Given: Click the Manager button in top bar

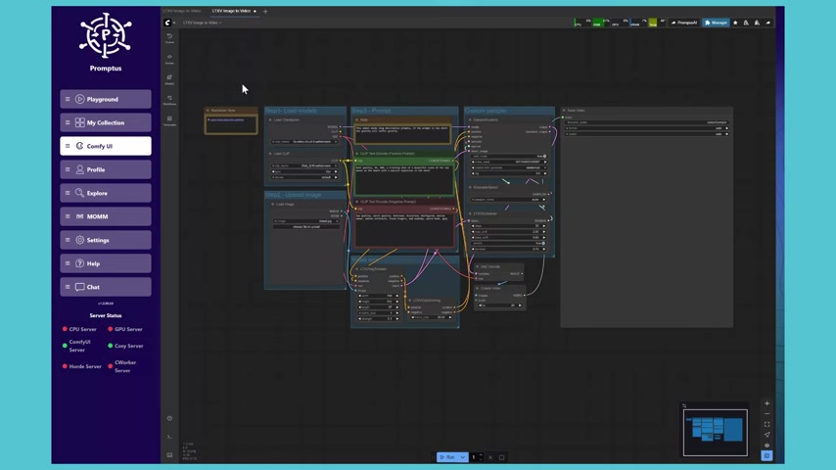Looking at the screenshot, I should [717, 23].
